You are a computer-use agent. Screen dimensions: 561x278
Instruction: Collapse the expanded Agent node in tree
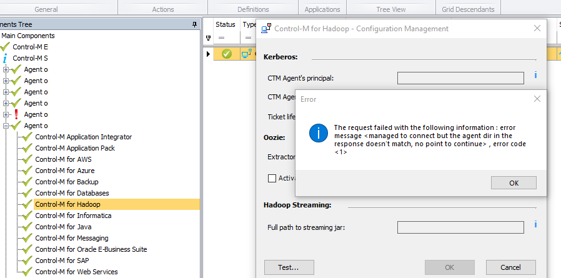click(6, 126)
